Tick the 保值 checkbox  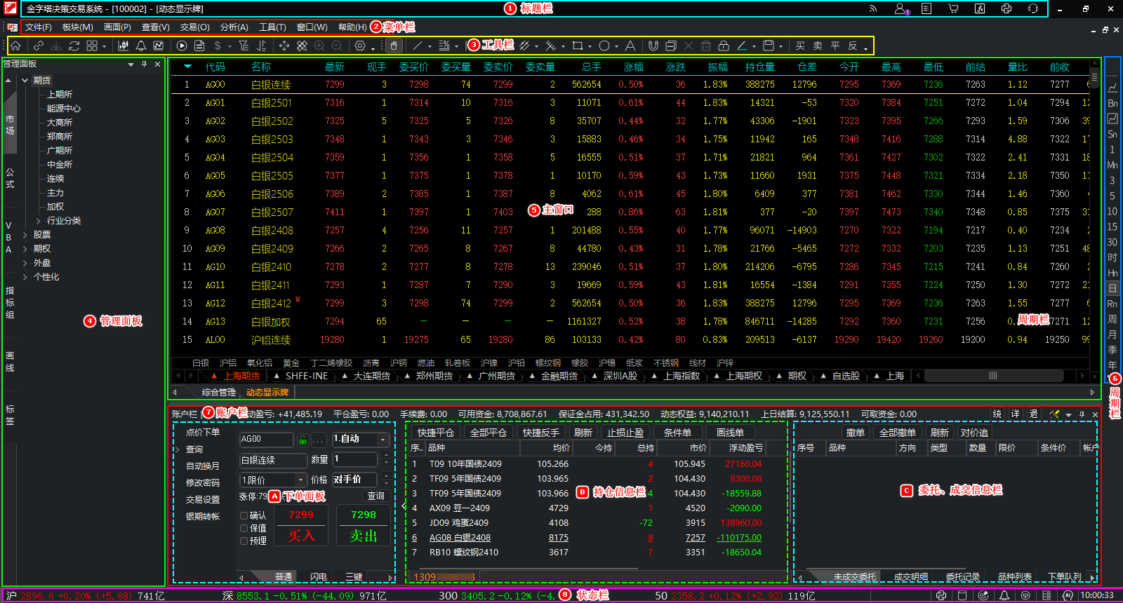(x=244, y=528)
